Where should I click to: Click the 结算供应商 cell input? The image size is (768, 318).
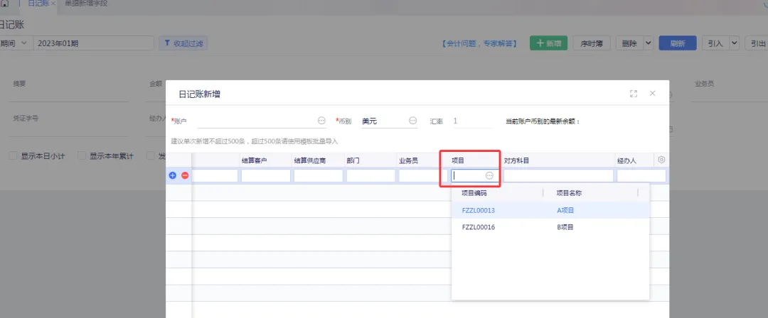tap(319, 175)
